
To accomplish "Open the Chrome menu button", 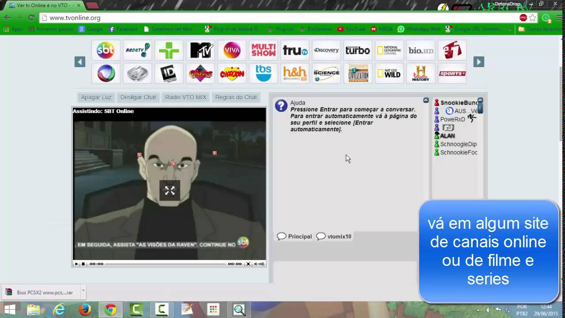I will click(559, 18).
